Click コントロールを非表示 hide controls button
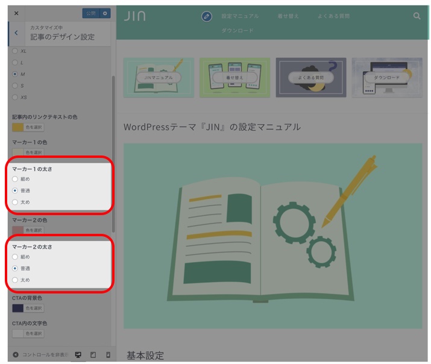The width and height of the screenshot is (431, 364). coord(40,355)
